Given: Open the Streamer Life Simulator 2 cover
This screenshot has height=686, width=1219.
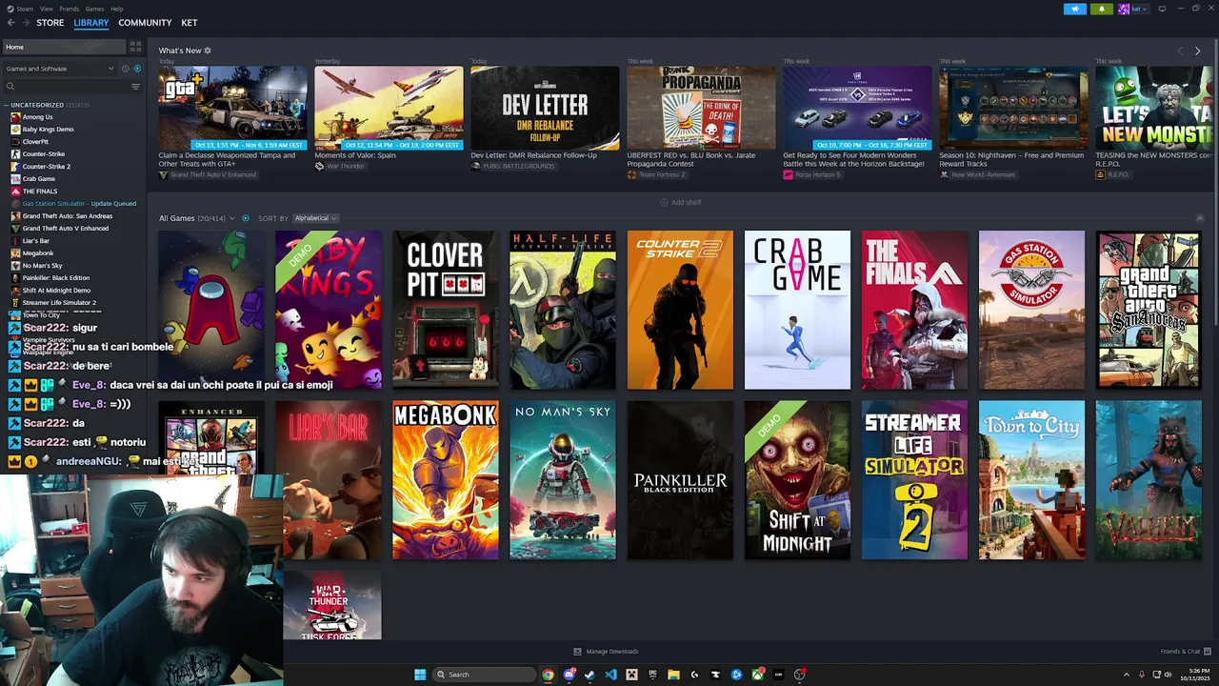Looking at the screenshot, I should tap(914, 480).
